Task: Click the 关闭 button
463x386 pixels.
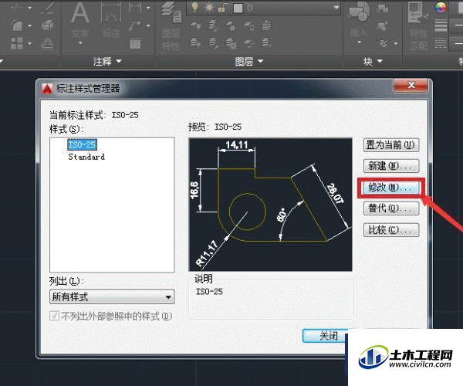Action: click(x=326, y=336)
